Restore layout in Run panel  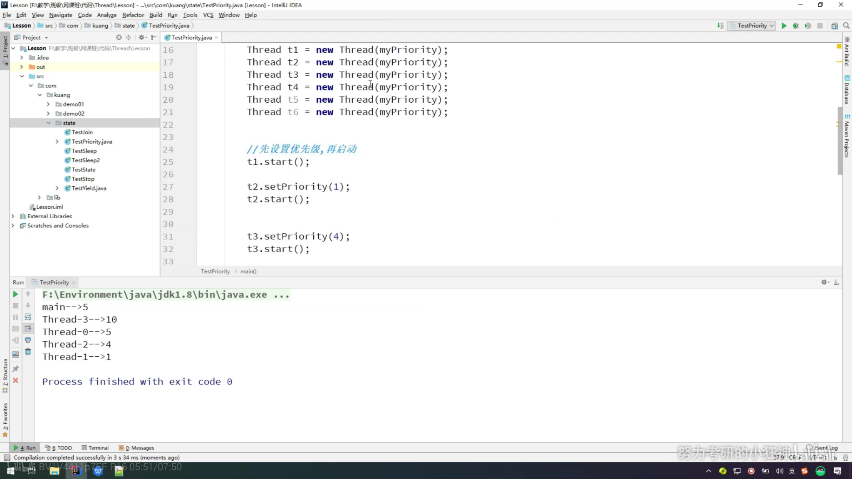[15, 355]
